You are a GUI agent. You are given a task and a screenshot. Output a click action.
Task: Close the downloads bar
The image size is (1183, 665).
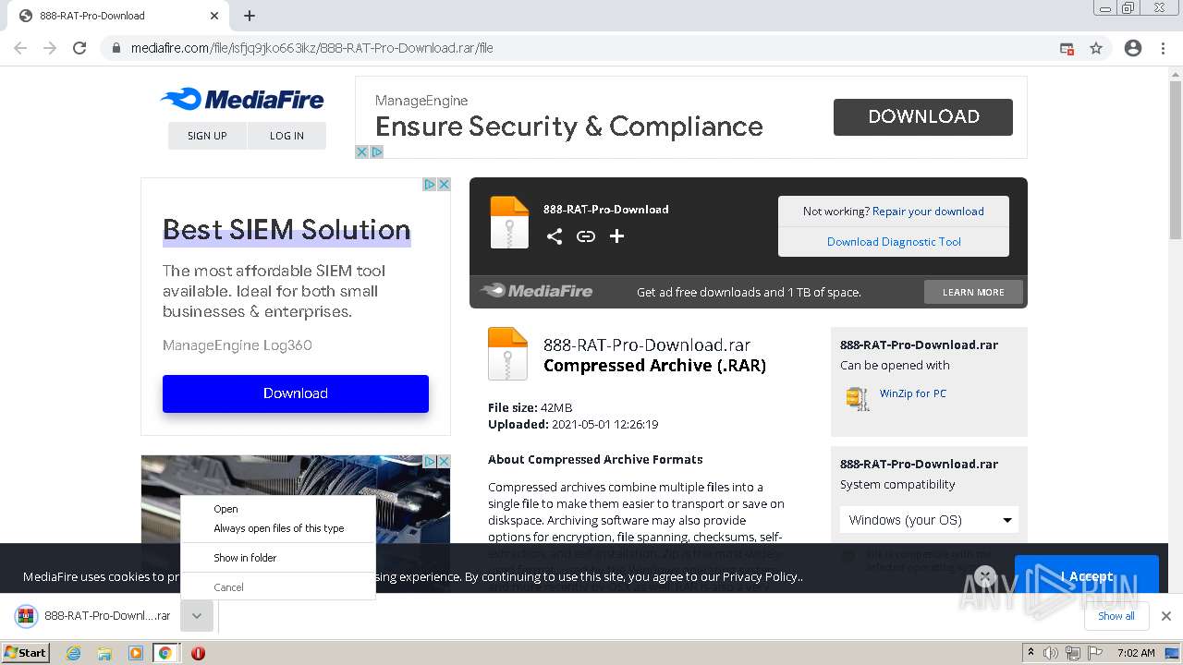pos(1166,616)
